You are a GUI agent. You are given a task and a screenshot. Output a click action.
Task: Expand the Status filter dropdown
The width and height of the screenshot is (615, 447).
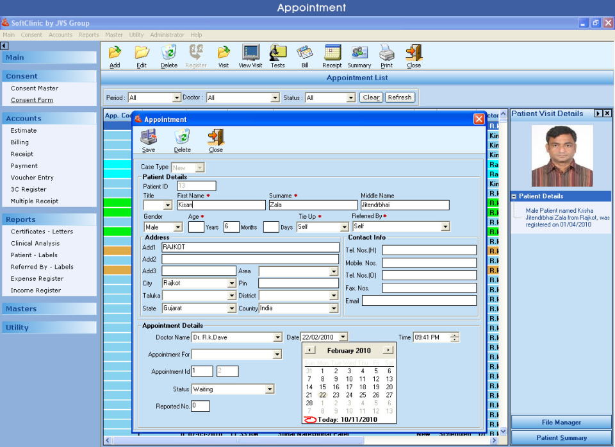(352, 97)
